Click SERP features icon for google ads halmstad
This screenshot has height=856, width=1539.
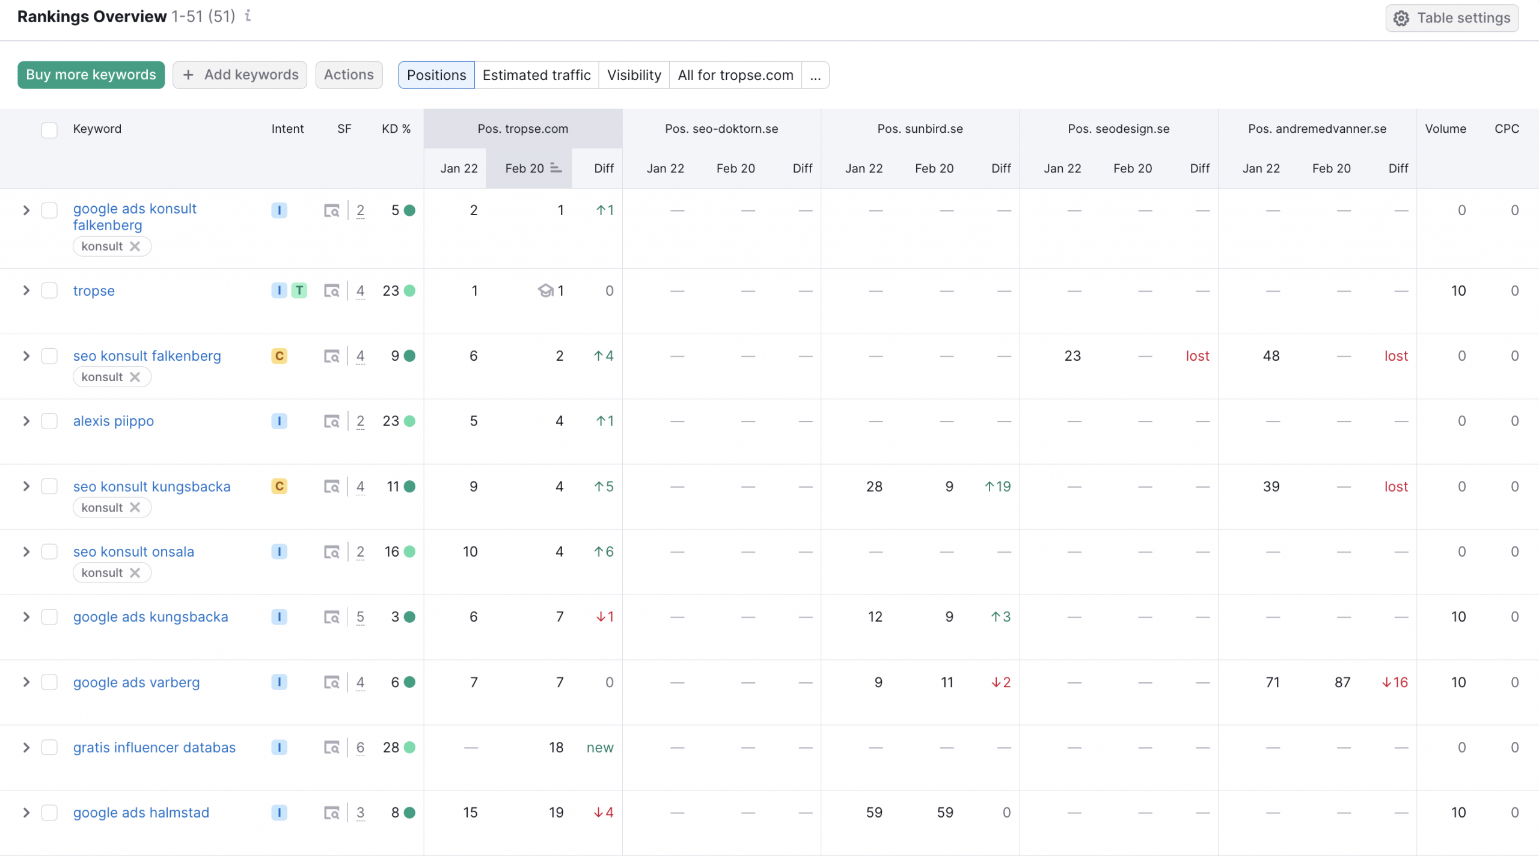click(332, 813)
